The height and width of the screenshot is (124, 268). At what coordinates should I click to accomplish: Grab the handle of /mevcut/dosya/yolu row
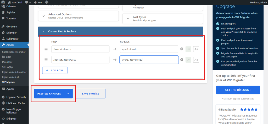[x=46, y=60]
